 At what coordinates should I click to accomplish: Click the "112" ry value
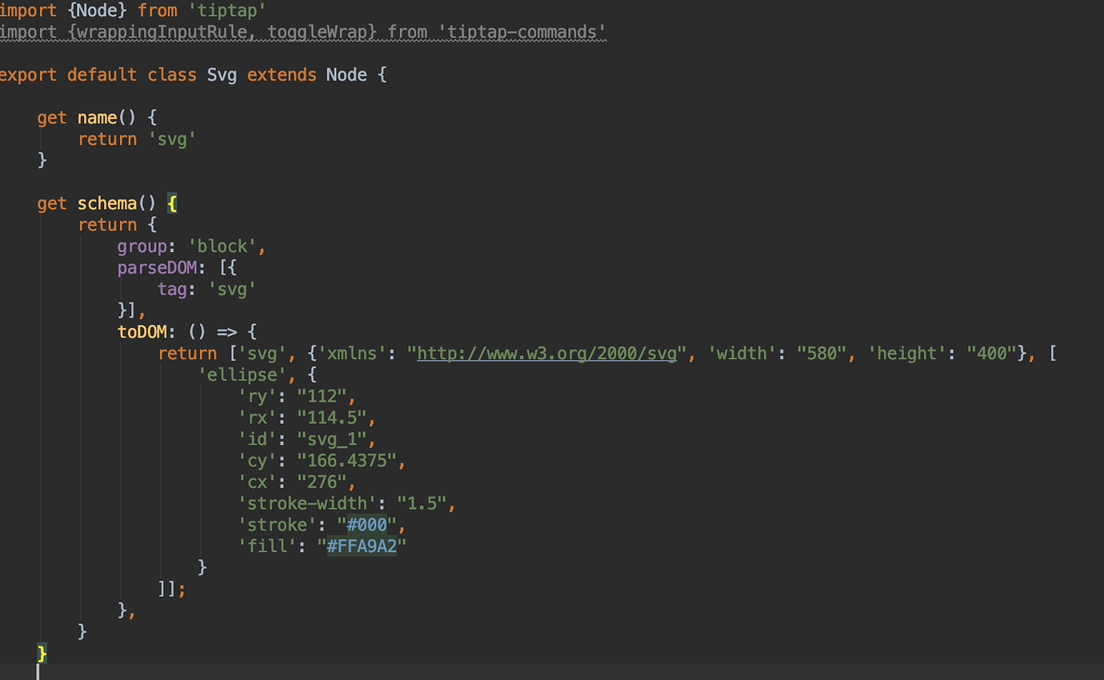coord(322,396)
